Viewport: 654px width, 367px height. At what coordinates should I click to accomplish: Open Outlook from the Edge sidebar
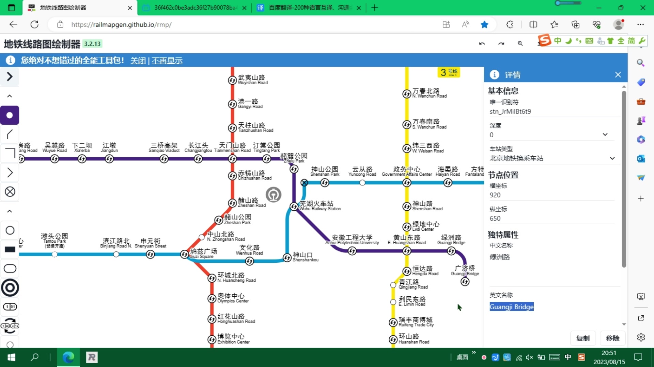click(641, 158)
